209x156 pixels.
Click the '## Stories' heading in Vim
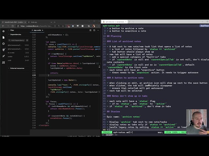113,111
